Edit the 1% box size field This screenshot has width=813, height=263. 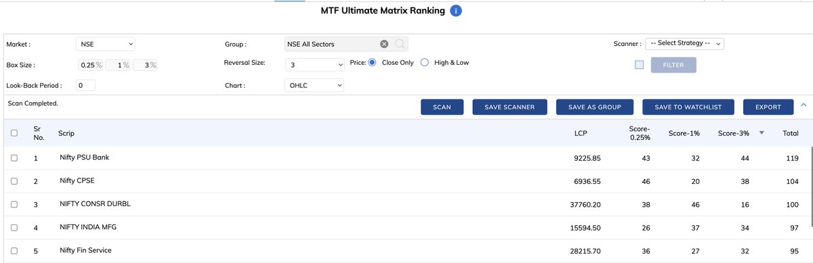click(x=117, y=65)
